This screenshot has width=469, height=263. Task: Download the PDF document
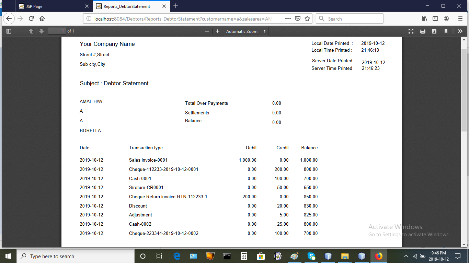(434, 31)
